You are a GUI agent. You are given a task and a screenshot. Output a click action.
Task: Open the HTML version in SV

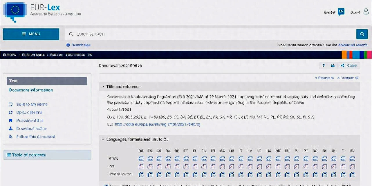tap(352, 159)
